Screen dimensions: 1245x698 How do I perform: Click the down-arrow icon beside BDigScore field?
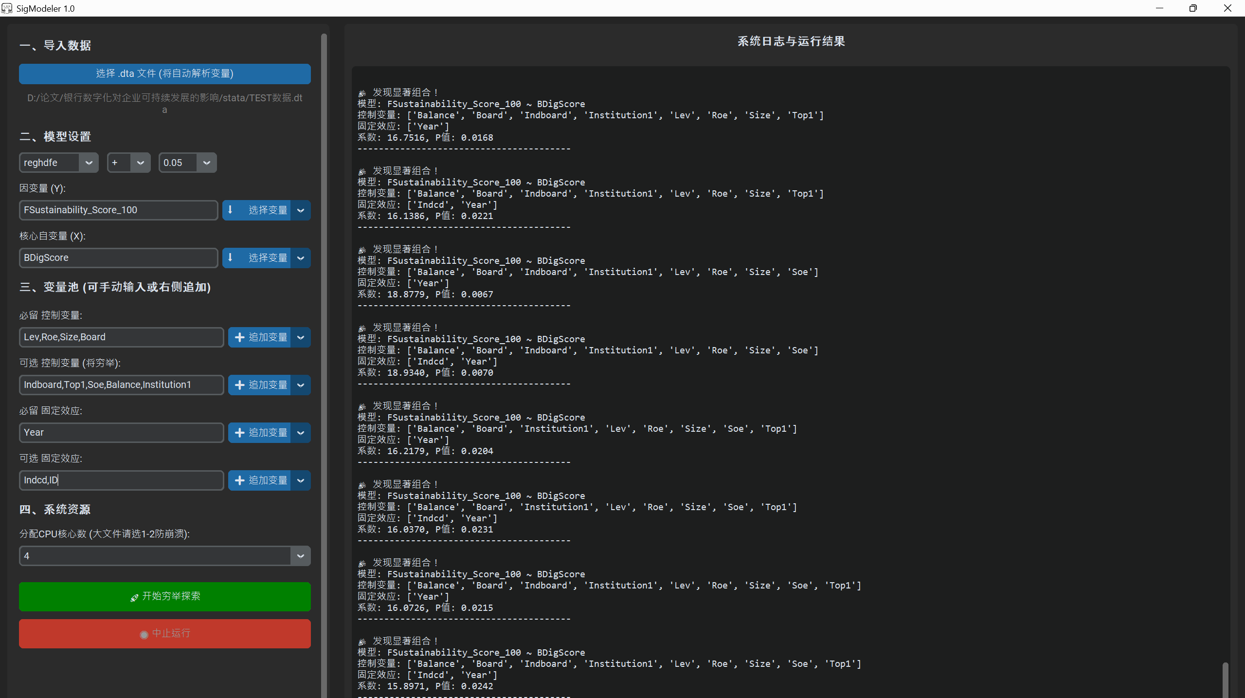[x=231, y=257]
